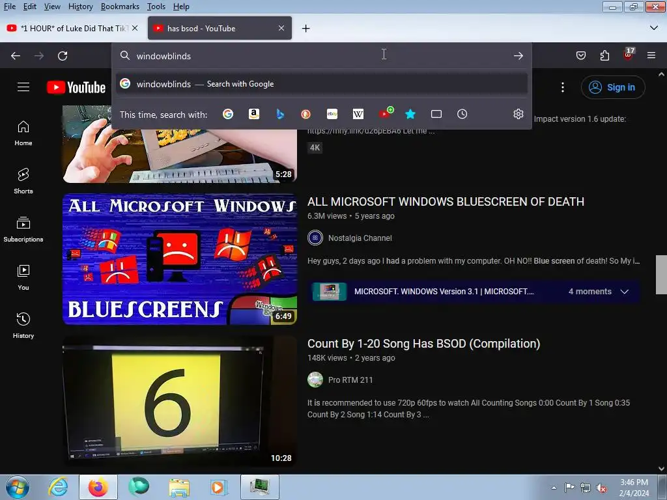Screen dimensions: 667x500
Task: Play the number 6 counting video thumbnail
Action: (x=180, y=401)
